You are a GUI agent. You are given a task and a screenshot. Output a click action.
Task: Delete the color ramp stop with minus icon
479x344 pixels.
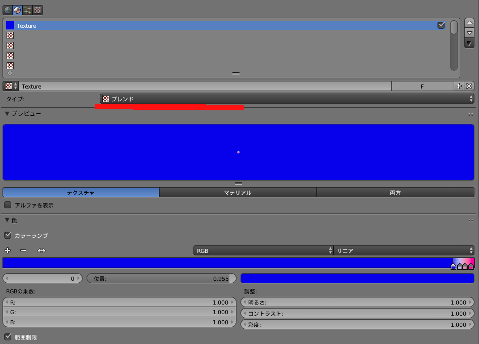tap(23, 250)
